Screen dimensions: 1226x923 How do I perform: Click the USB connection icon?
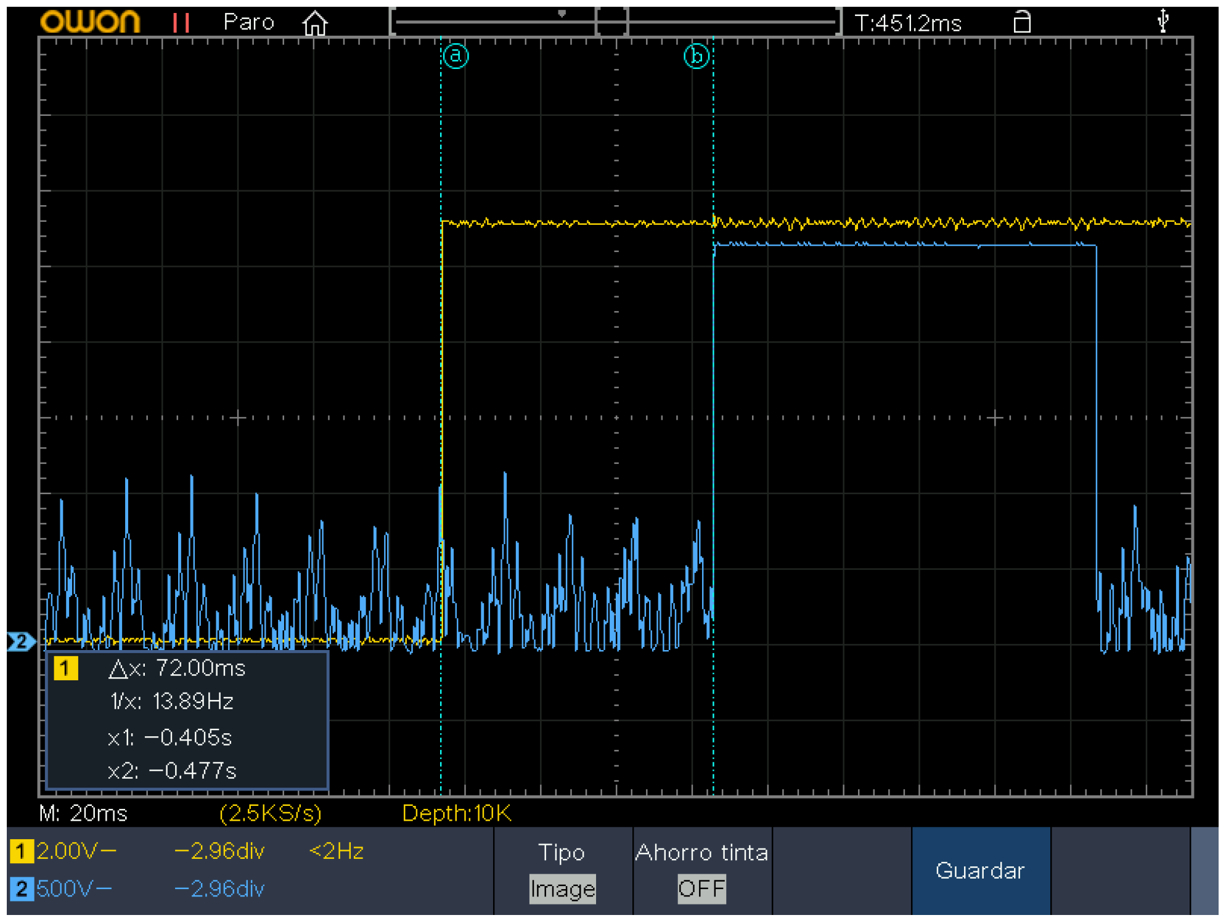(x=1163, y=21)
